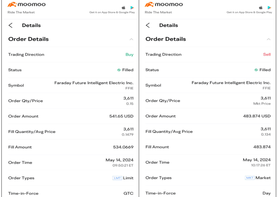This screenshot has height=197, width=277.
Task: Go back from the Buy order details
Action: point(11,25)
